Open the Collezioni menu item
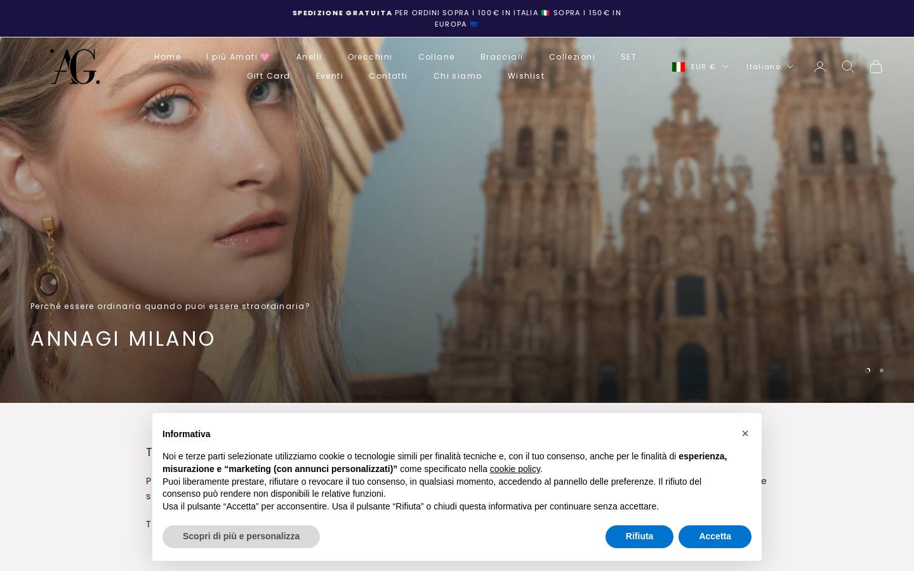 572,57
